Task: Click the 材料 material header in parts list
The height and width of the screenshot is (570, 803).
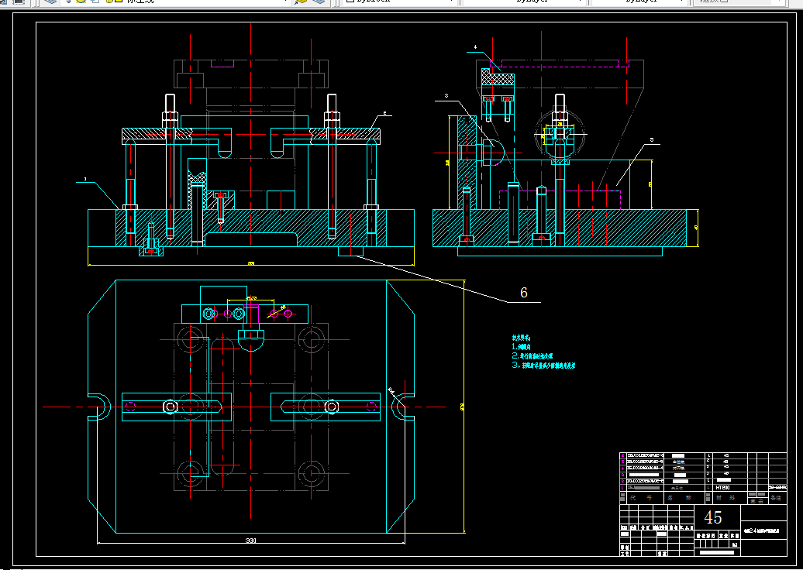Action: (724, 500)
